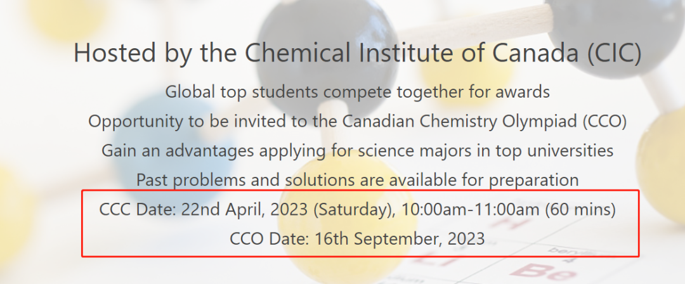685x284 pixels.
Task: Select the '16th September, 2023' date
Action: point(400,240)
